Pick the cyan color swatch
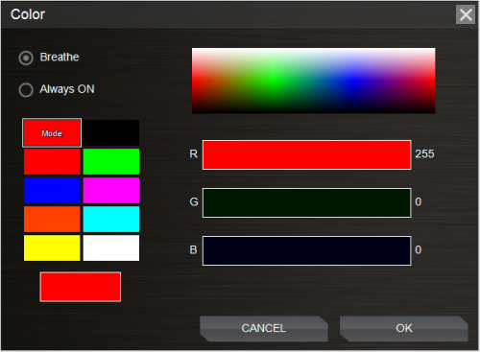This screenshot has height=352, width=480. point(111,219)
